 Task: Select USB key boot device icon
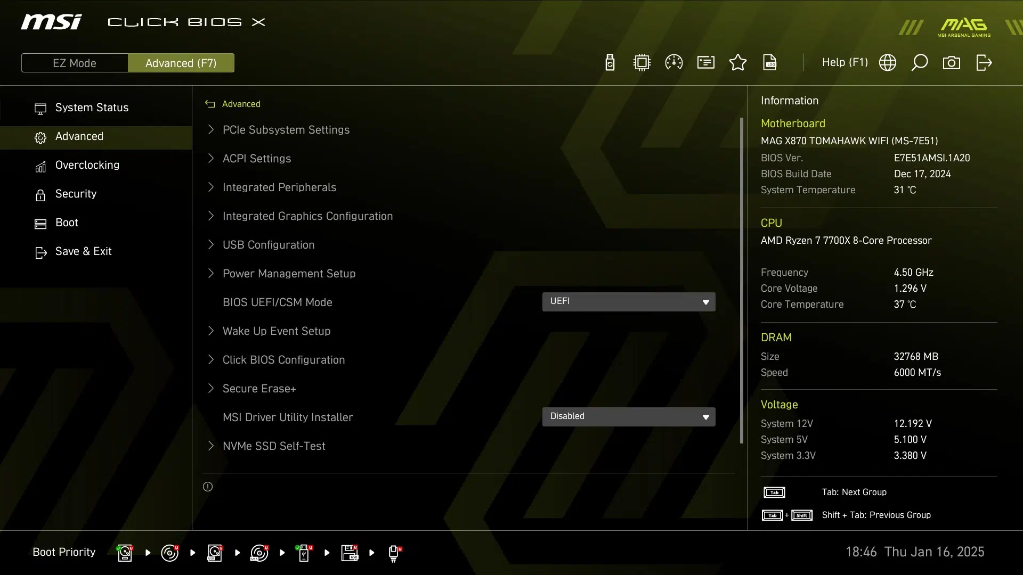click(x=304, y=553)
